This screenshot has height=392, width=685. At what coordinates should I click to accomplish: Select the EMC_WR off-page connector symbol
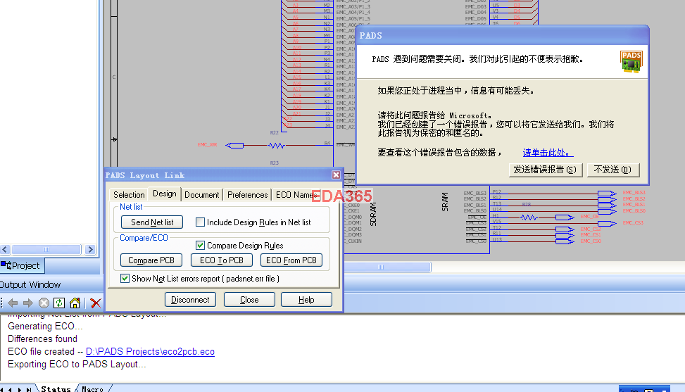(x=234, y=146)
